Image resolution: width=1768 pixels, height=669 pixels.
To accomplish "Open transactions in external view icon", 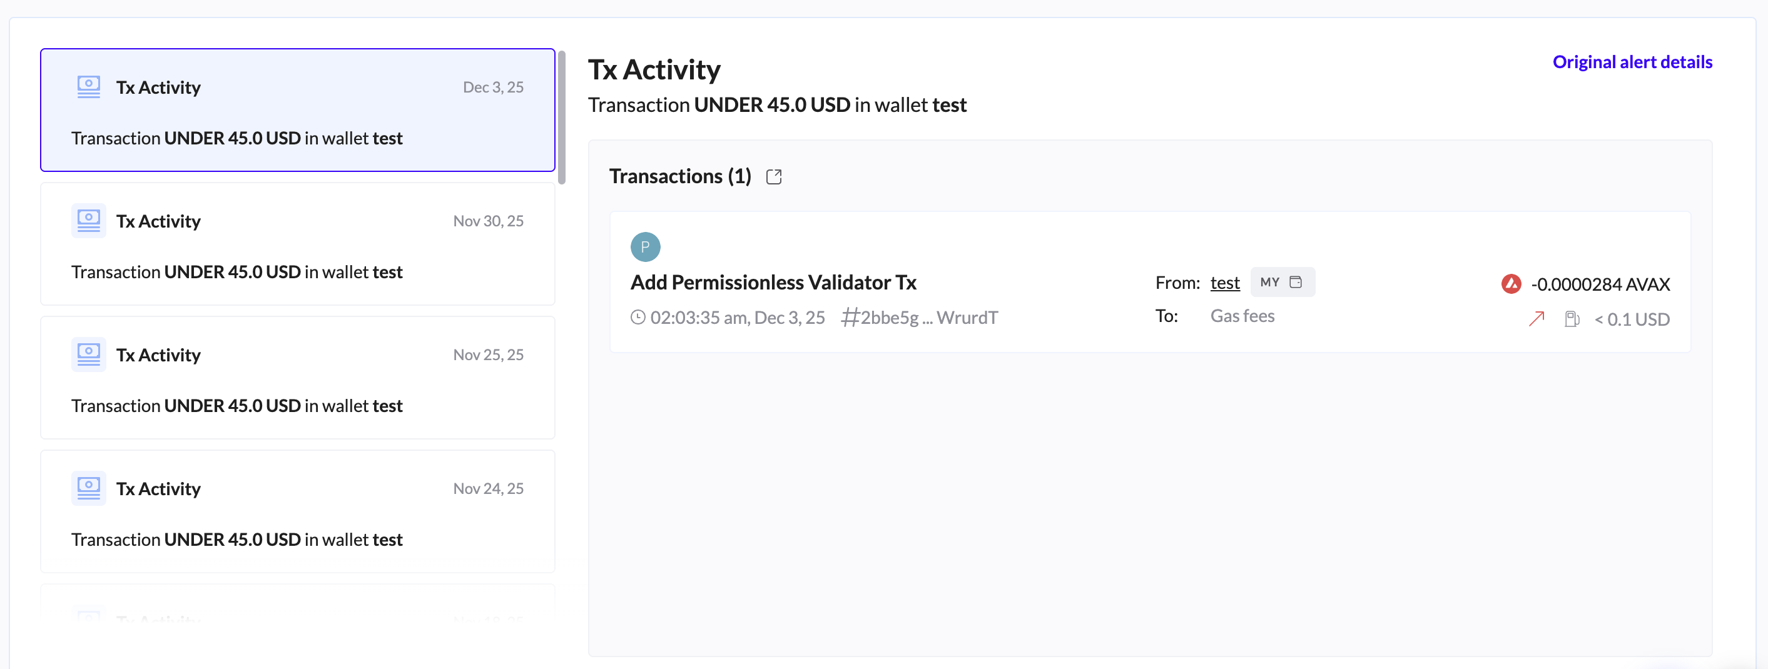I will (773, 177).
